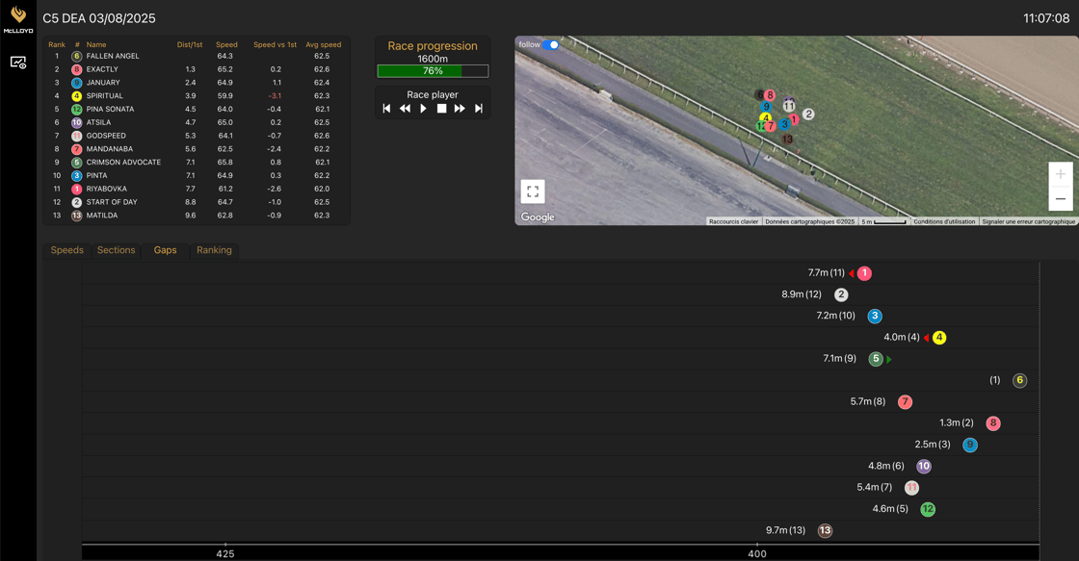Skip to the end of race playback
This screenshot has height=561, width=1079.
coord(479,109)
